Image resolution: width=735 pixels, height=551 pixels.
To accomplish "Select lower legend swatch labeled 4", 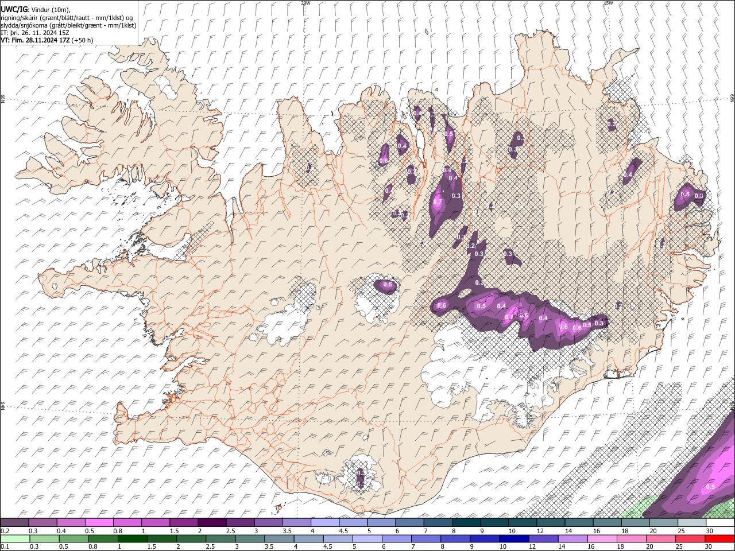I will [308, 538].
